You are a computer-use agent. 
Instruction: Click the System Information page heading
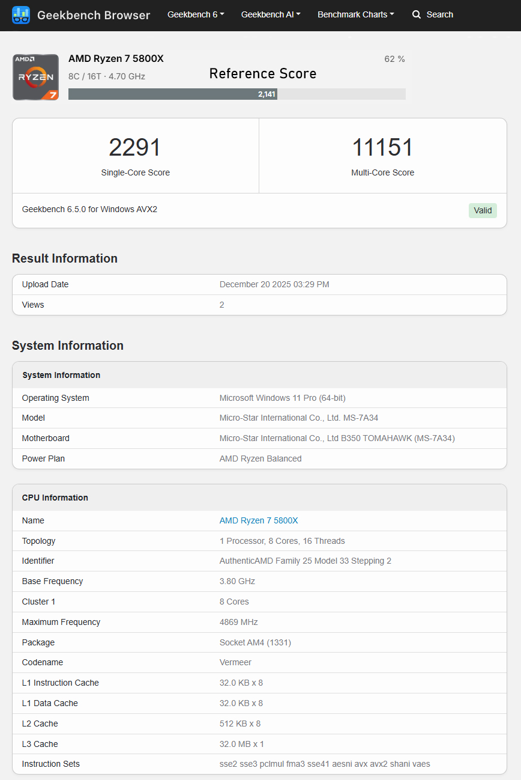tap(68, 346)
